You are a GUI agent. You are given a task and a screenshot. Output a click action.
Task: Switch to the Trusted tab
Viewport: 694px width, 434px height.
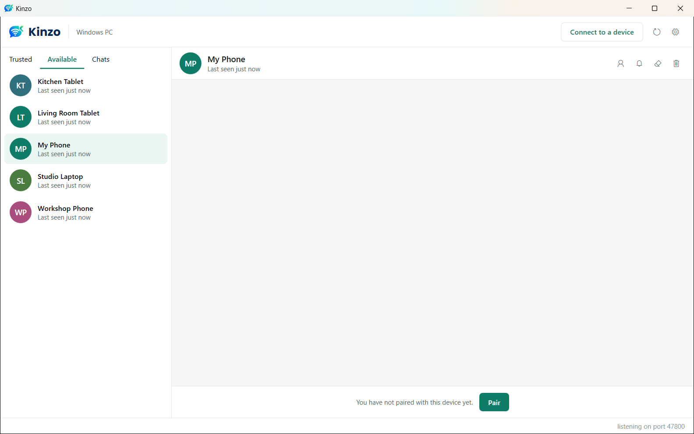tap(21, 59)
